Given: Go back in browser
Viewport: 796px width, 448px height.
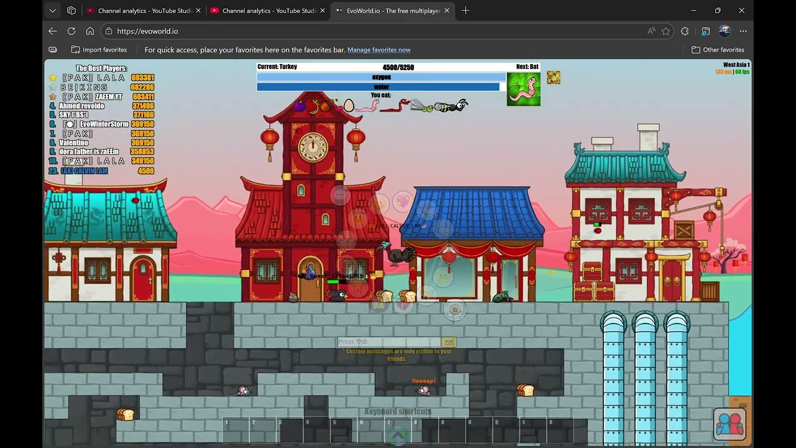Looking at the screenshot, I should (53, 31).
